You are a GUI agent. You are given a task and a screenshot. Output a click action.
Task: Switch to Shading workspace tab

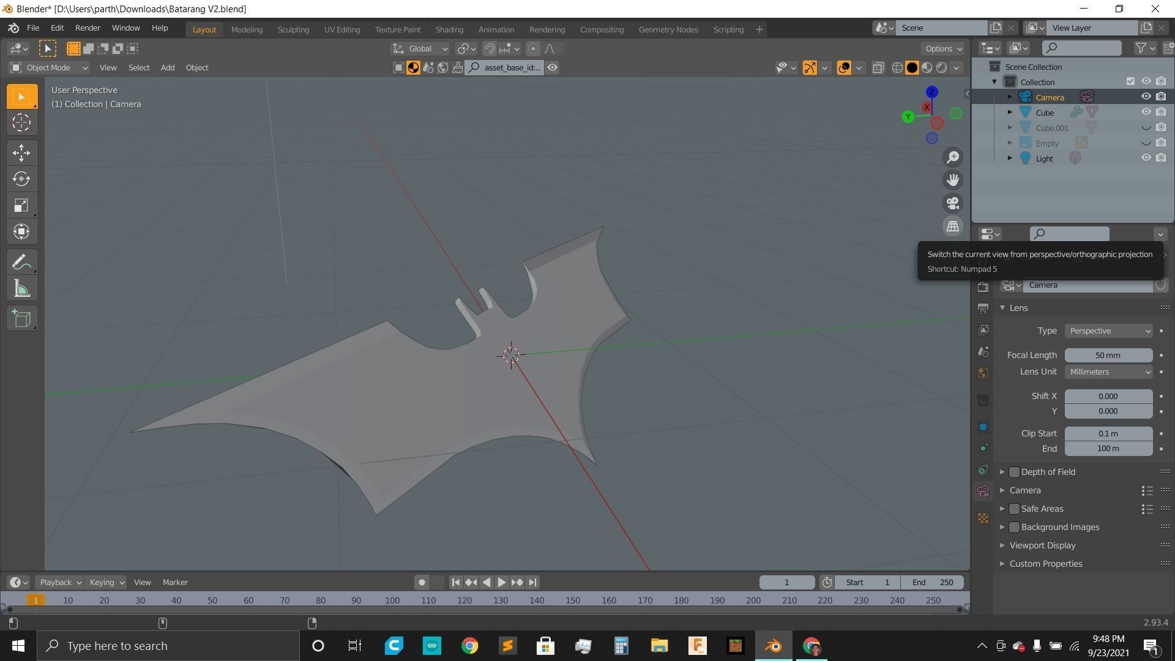coord(449,29)
